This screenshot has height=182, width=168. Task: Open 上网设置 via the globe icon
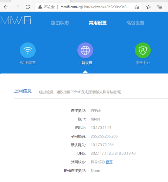(85, 50)
